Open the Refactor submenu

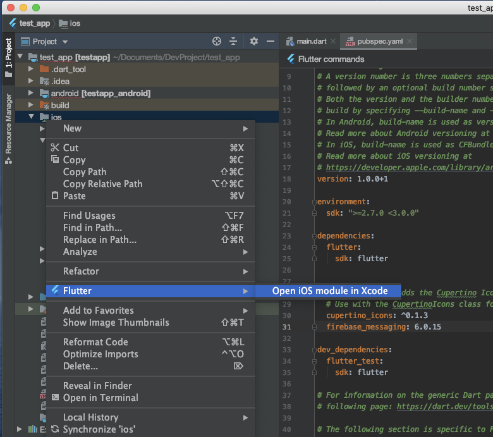[x=150, y=271]
